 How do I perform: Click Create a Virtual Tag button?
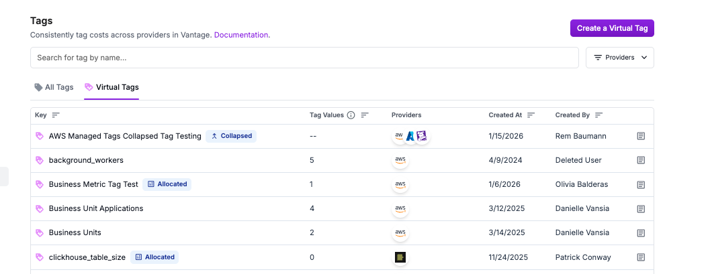click(x=612, y=28)
